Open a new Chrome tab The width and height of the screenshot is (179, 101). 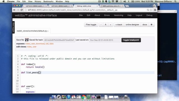point(127,6)
